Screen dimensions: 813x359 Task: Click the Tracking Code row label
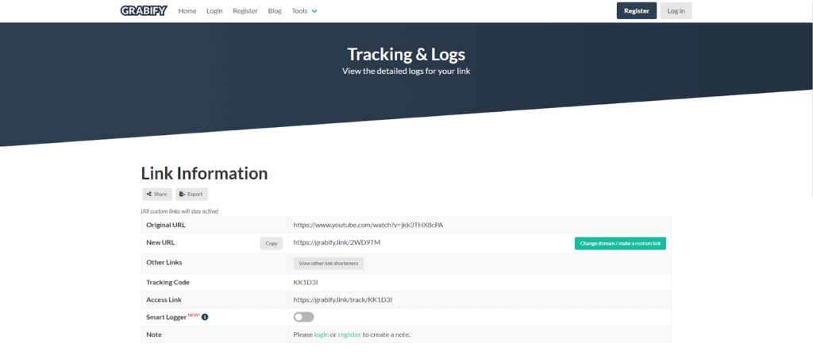[168, 283]
